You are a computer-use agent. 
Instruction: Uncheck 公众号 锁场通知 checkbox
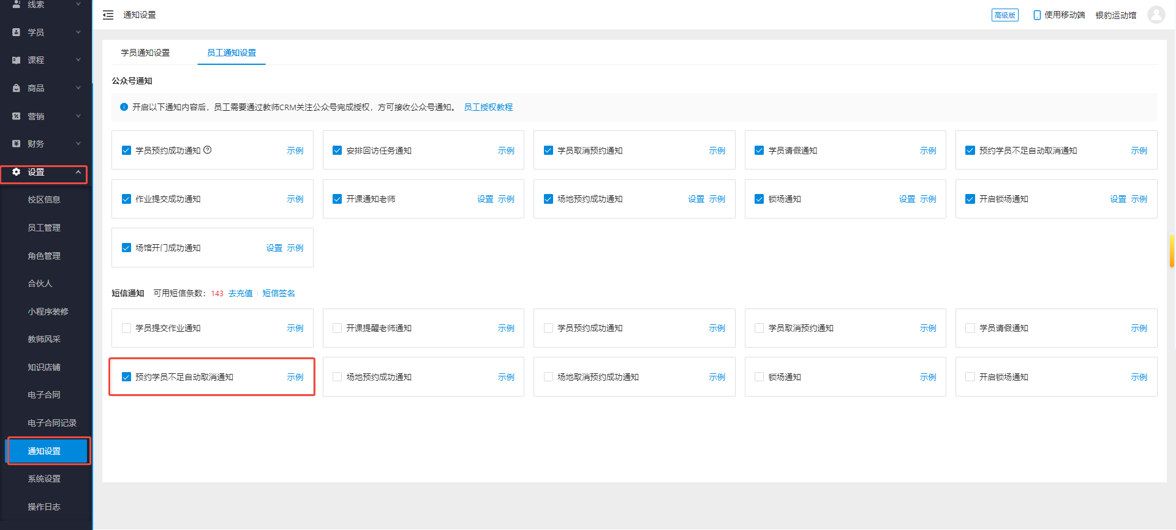759,199
